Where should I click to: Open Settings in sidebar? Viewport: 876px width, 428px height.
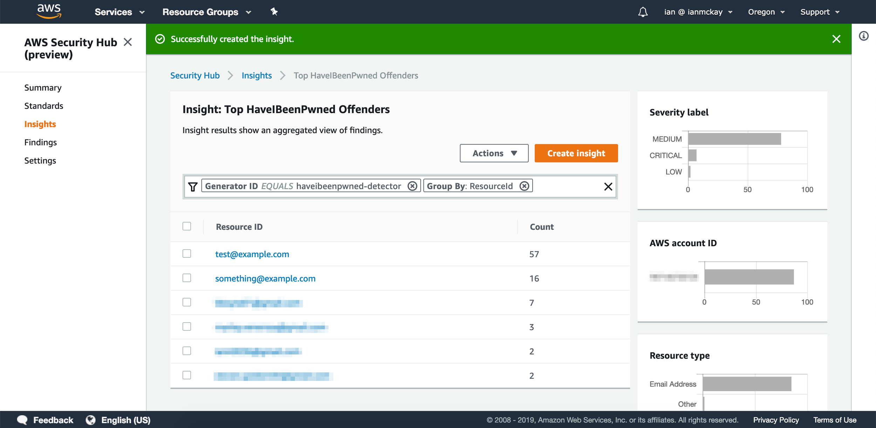[40, 160]
